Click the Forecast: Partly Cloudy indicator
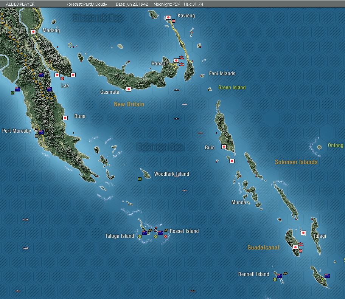This screenshot has height=299, width=345. (87, 4)
